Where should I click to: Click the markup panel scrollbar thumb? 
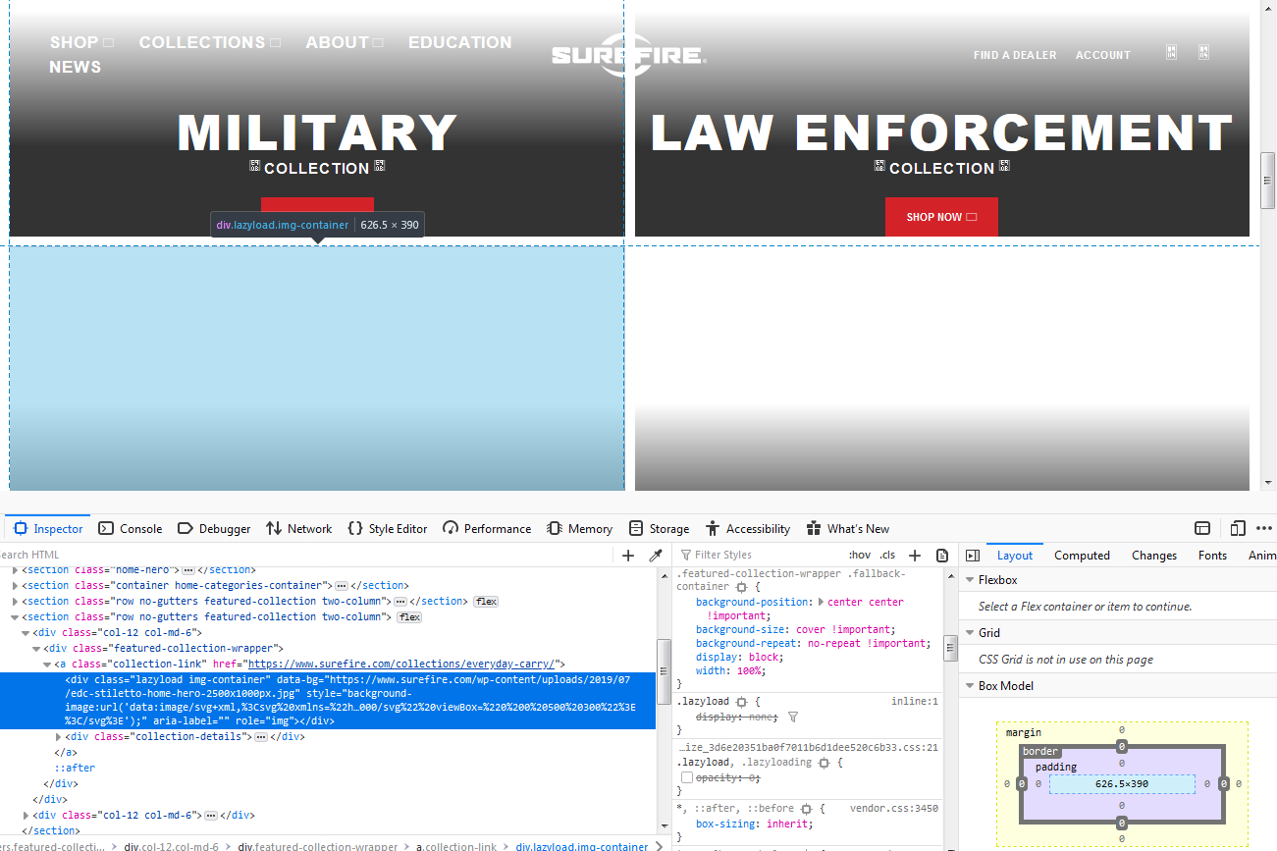pyautogui.click(x=664, y=670)
